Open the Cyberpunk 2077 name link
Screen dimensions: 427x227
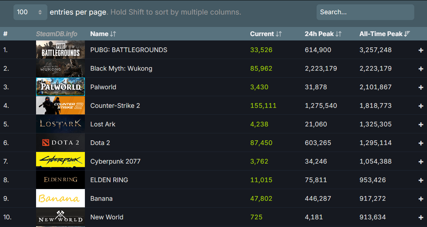[x=115, y=161]
